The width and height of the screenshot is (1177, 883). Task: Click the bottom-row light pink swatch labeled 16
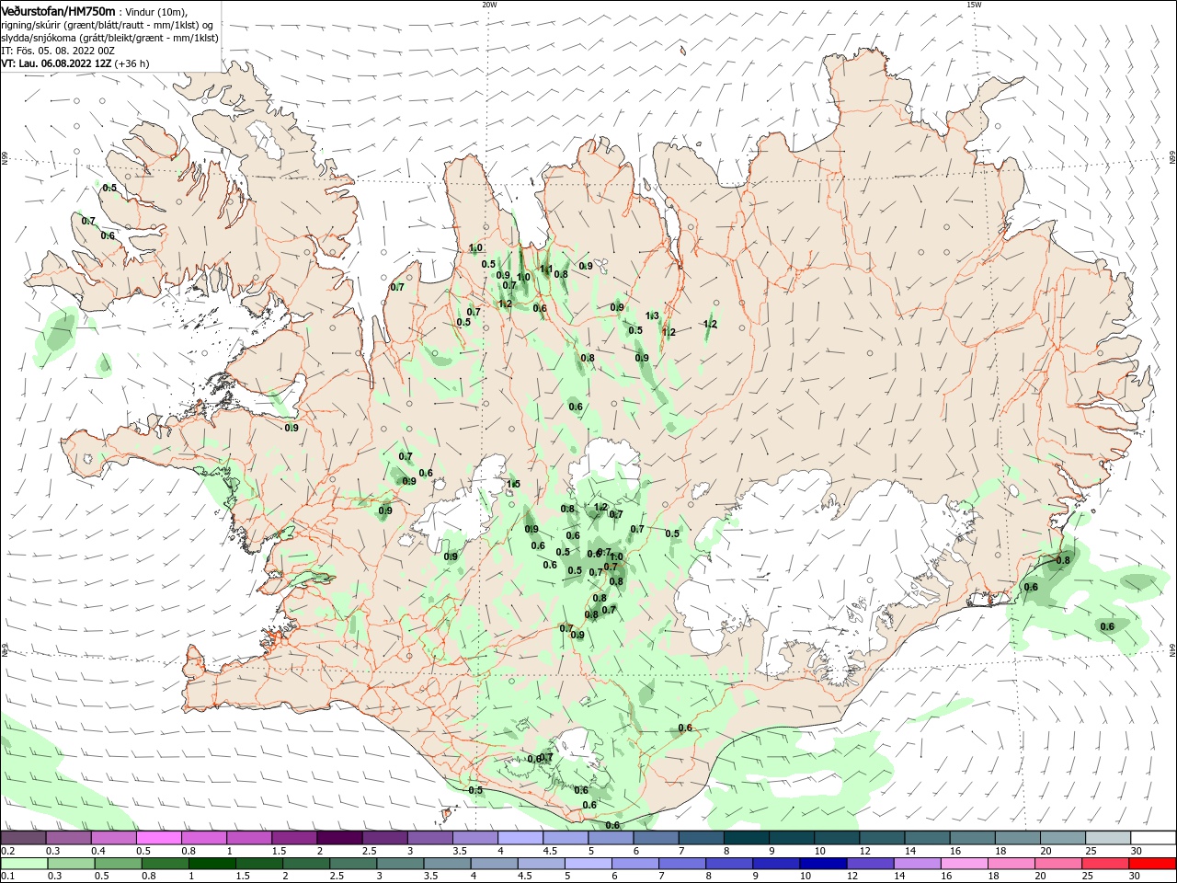click(963, 864)
